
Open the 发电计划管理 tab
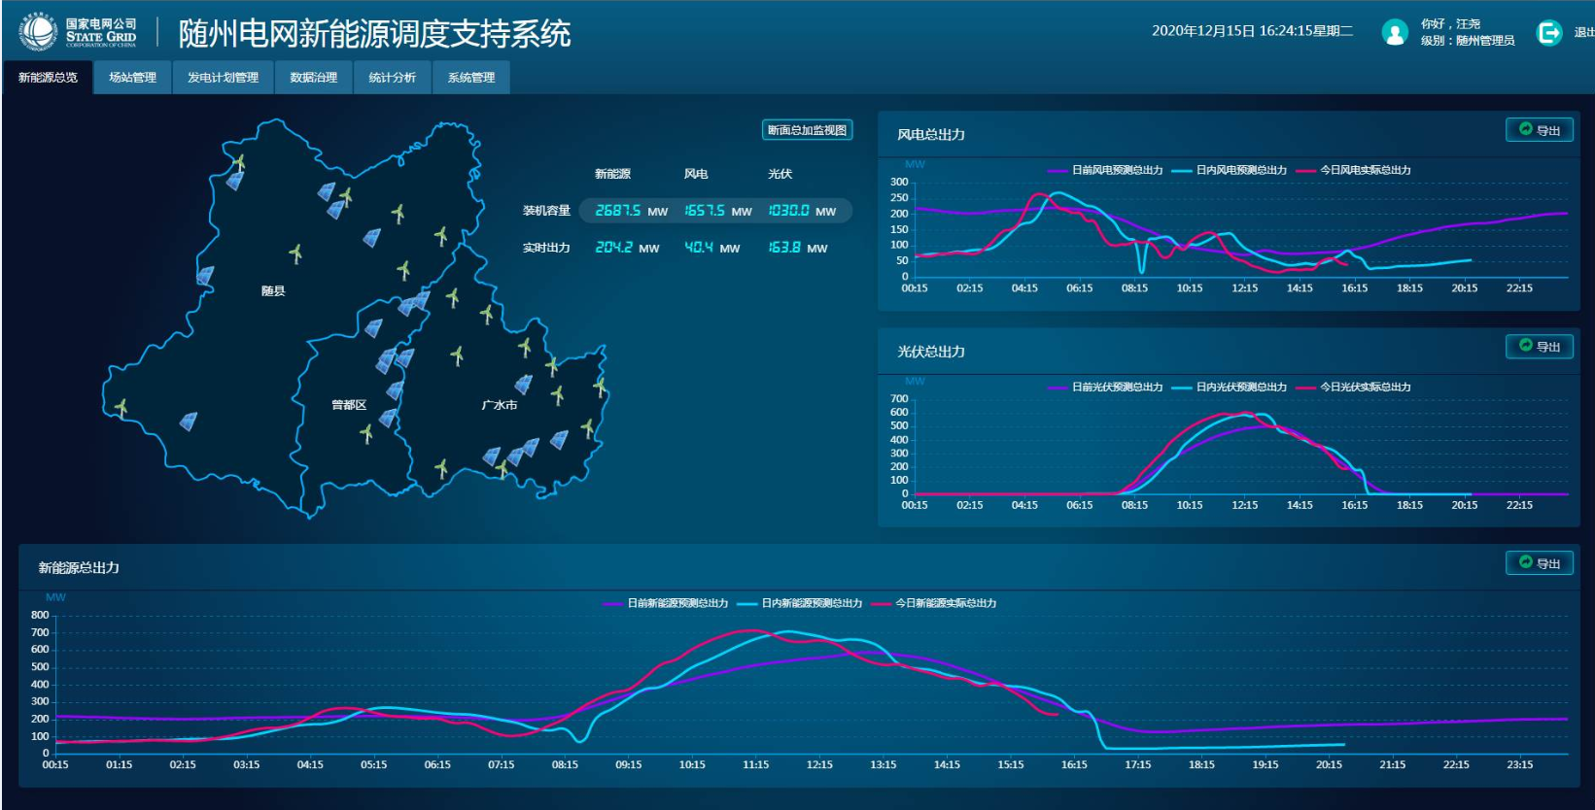point(223,78)
